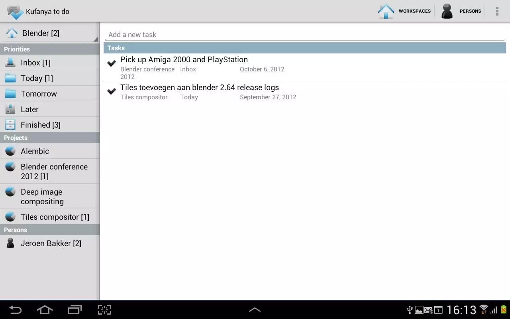Select the Later disk icon
The width and height of the screenshot is (510, 319).
pos(10,109)
